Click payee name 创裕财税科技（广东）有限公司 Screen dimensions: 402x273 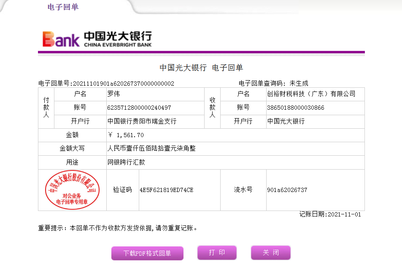pos(311,94)
